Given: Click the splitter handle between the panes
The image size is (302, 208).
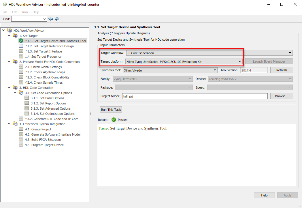Looking at the screenshot, I should pos(90,112).
